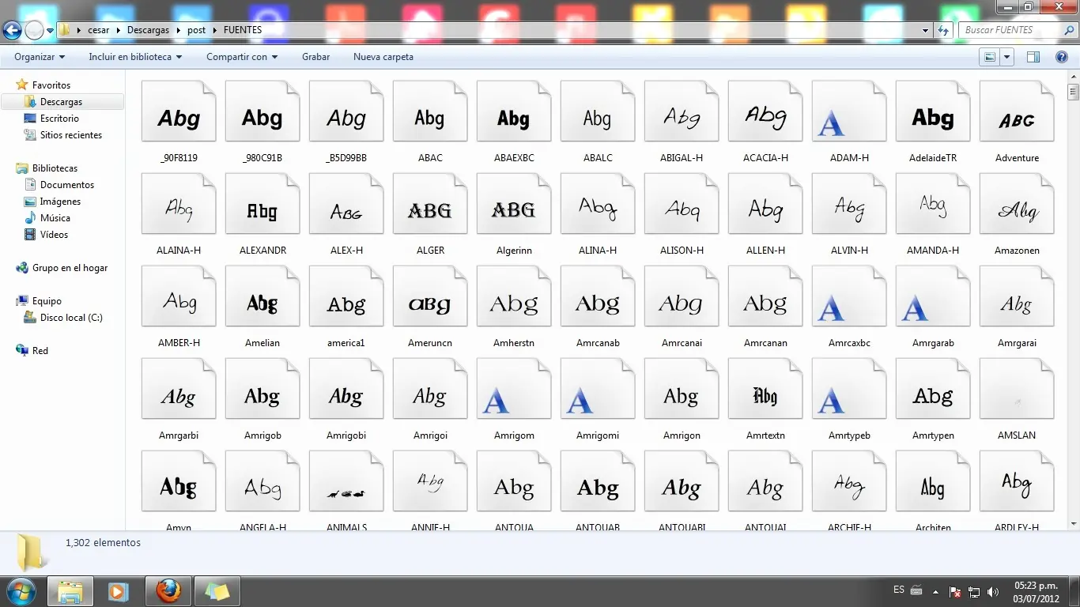Refresh the FUENTES folder view
This screenshot has width=1080, height=607.
[943, 30]
